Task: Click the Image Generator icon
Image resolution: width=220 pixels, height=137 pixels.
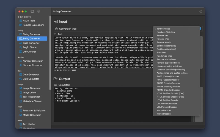Action: [21, 88]
